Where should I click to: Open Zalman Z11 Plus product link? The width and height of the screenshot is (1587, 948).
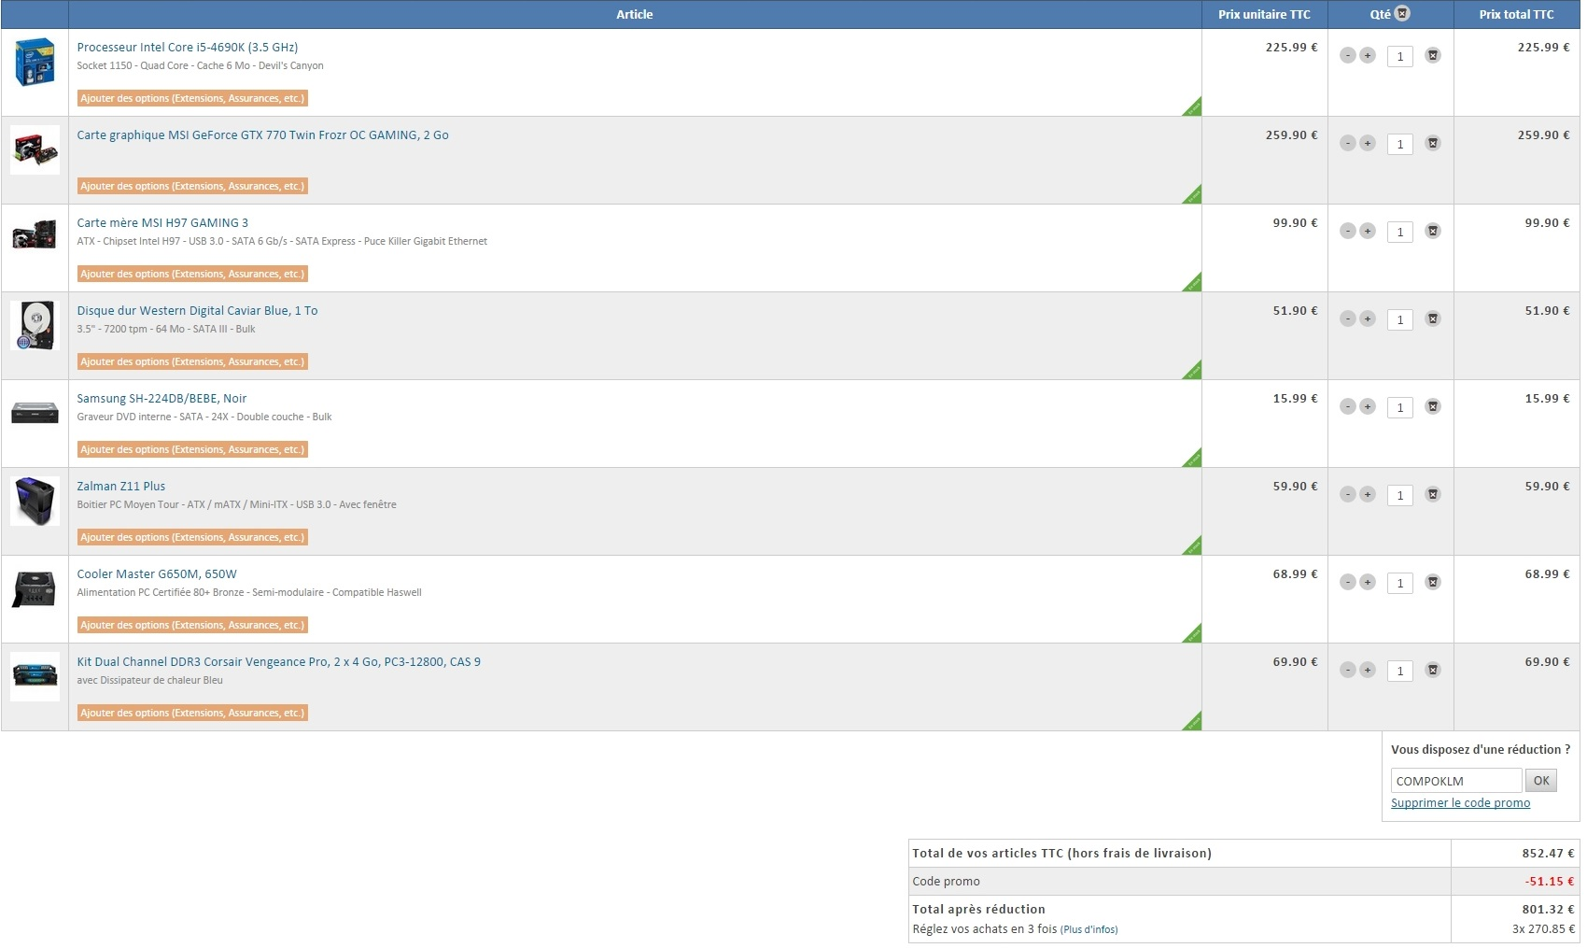pyautogui.click(x=121, y=486)
